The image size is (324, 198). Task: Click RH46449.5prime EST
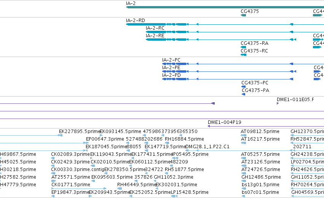[x=137, y=185]
